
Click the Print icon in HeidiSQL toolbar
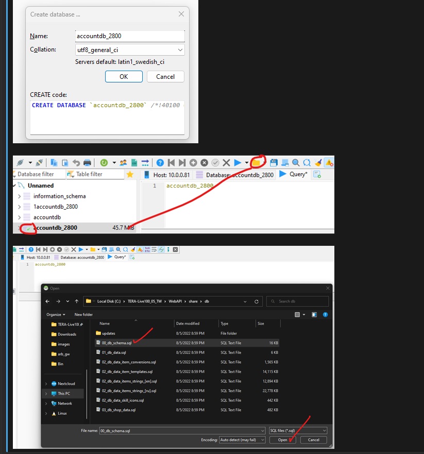coord(88,162)
